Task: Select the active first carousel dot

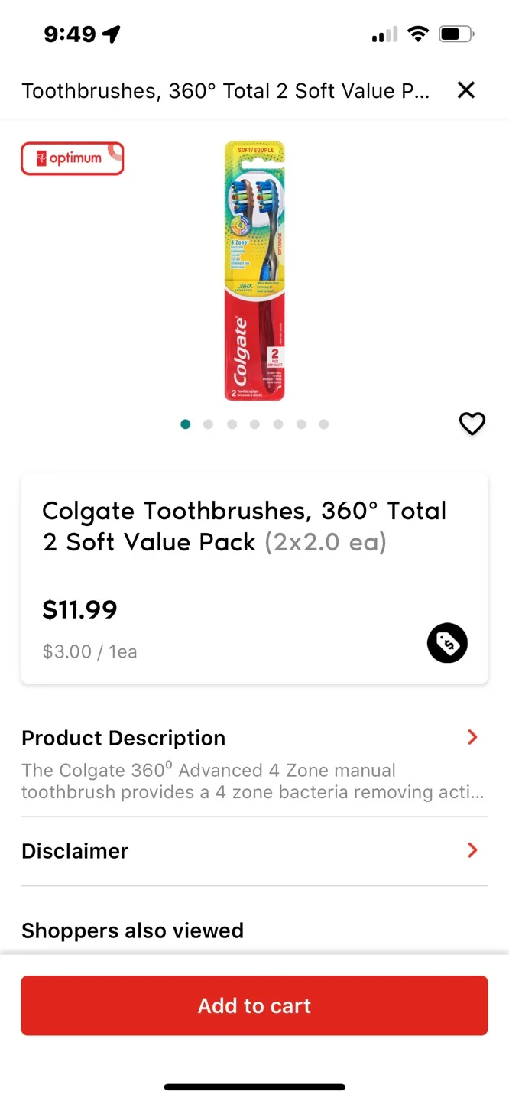Action: [185, 424]
